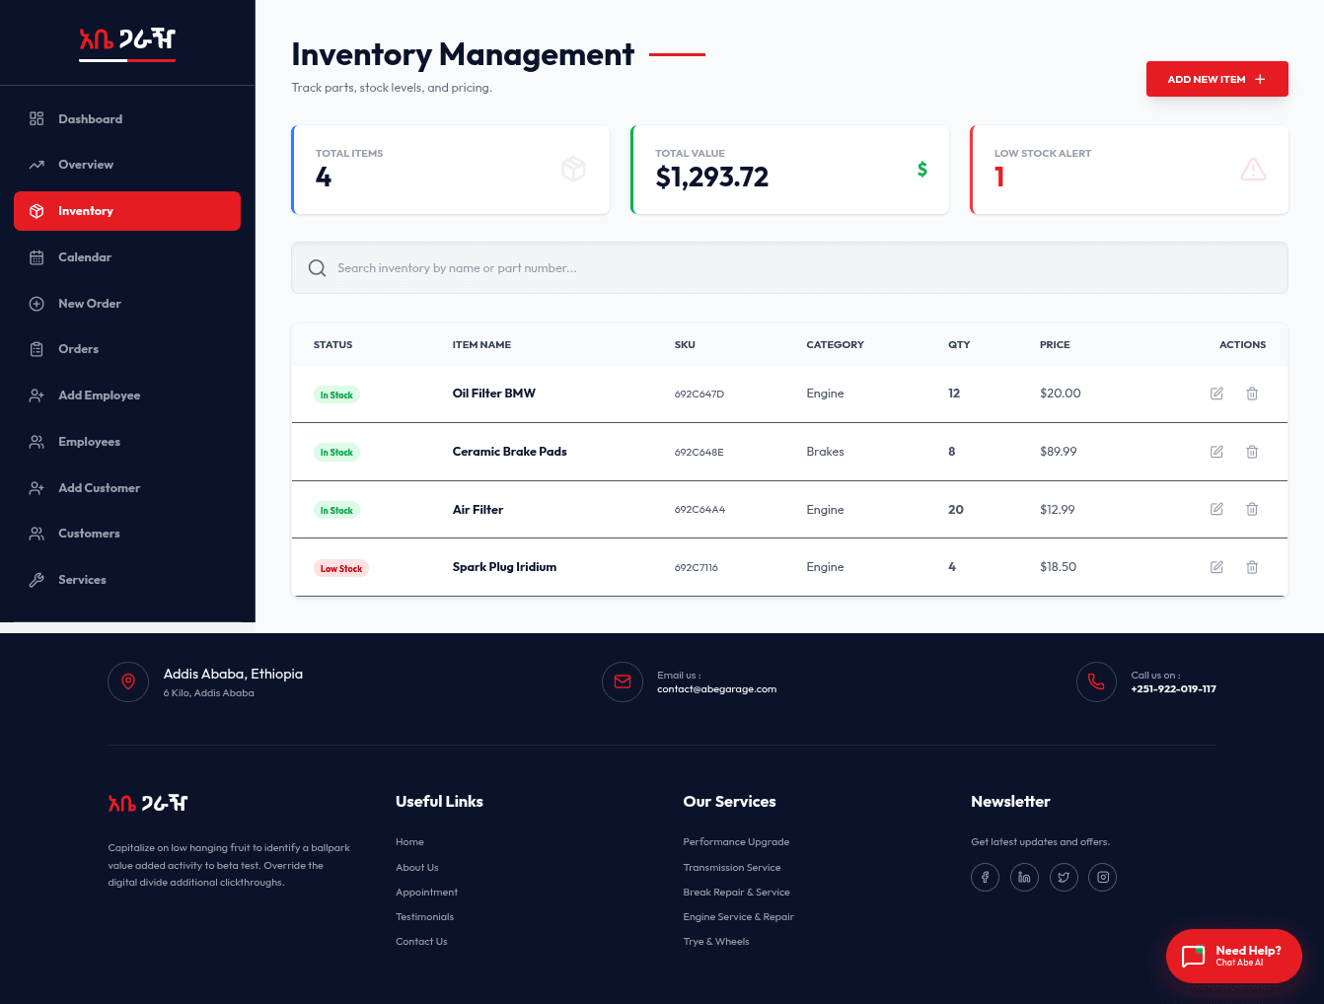Click edit icon for Oil Filter BMW
Image resolution: width=1324 pixels, height=1004 pixels.
point(1216,394)
